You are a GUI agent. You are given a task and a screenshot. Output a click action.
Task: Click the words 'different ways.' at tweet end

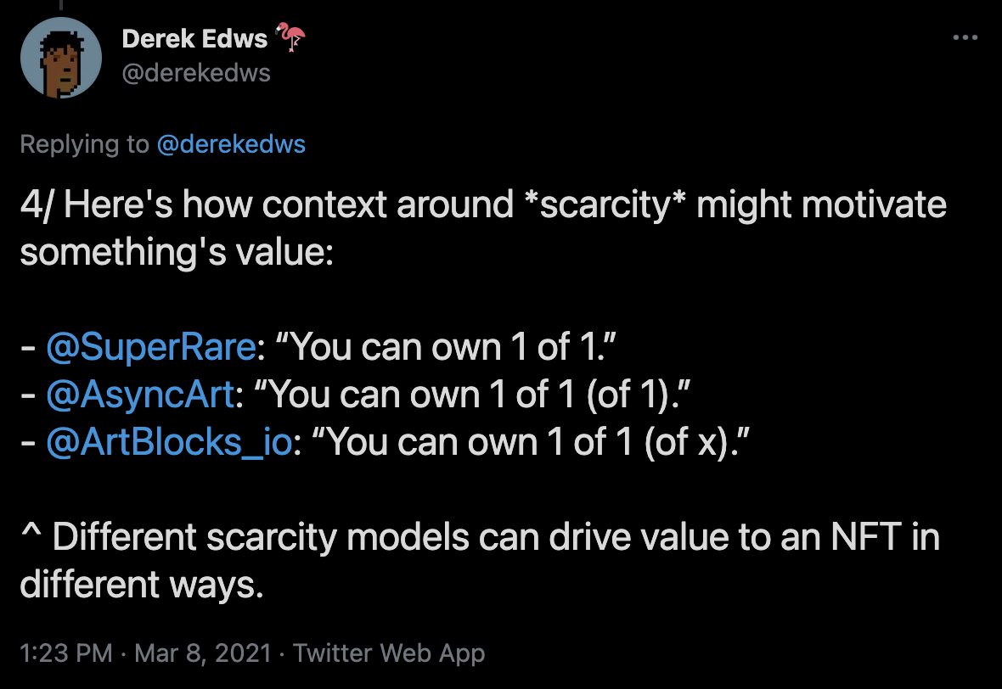coord(142,585)
